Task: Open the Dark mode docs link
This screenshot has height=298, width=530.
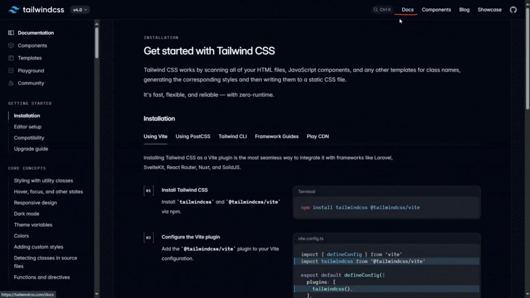Action: pyautogui.click(x=26, y=214)
